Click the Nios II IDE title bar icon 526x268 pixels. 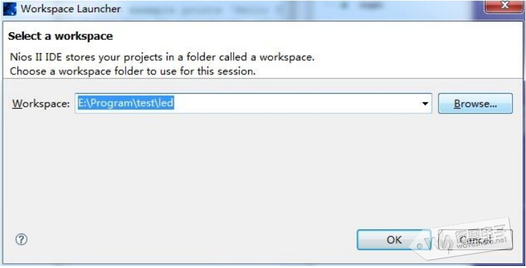[x=10, y=9]
